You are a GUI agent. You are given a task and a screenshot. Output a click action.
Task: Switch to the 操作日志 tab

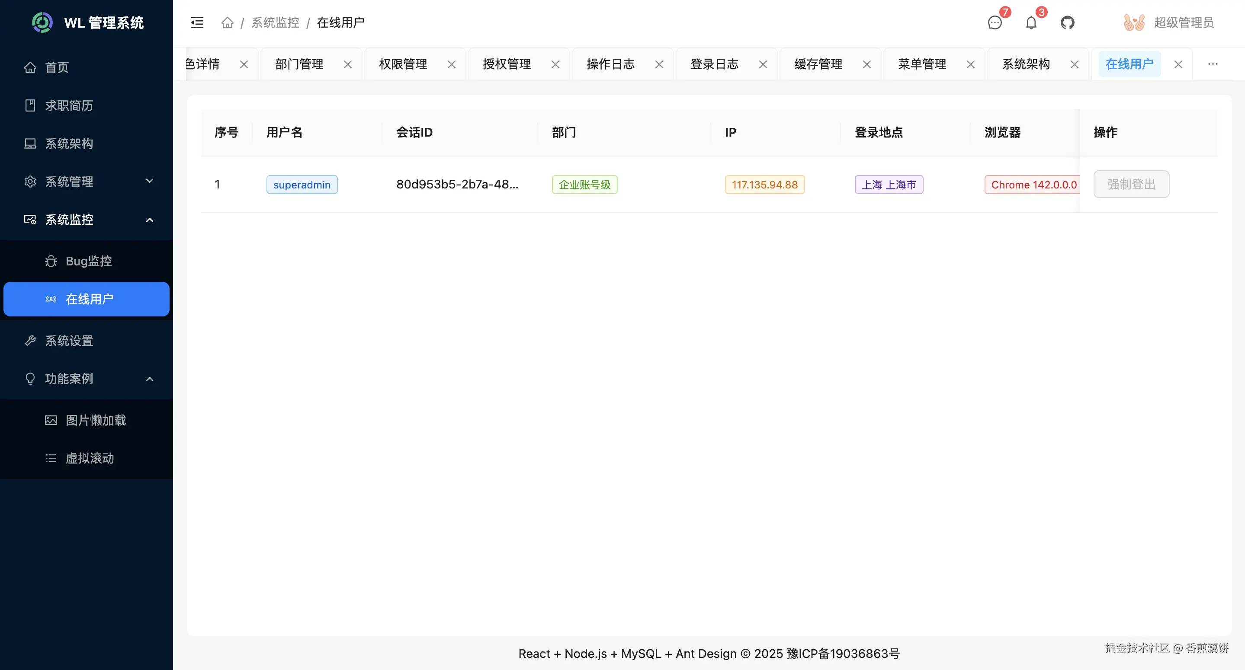[610, 64]
